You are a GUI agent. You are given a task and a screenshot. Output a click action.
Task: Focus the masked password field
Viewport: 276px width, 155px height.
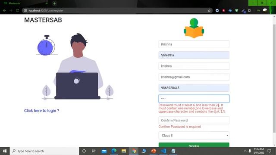pos(194,99)
